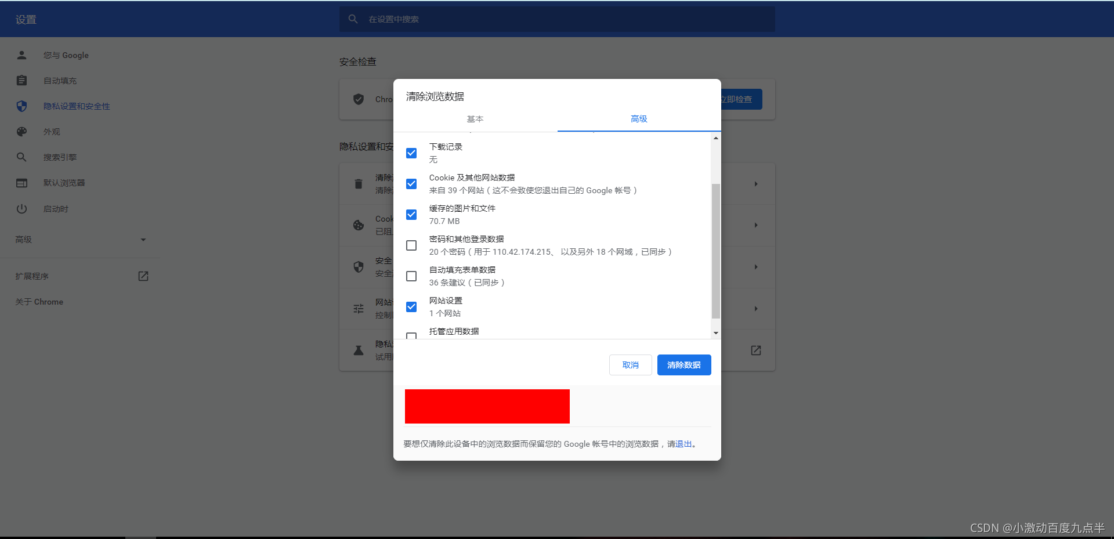Click the dialog scrollbar thumb
The image size is (1114, 539).
point(716,251)
